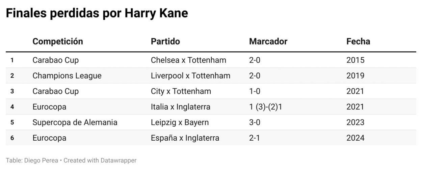Click the 2015 date cell
422x170 pixels.
(x=355, y=60)
